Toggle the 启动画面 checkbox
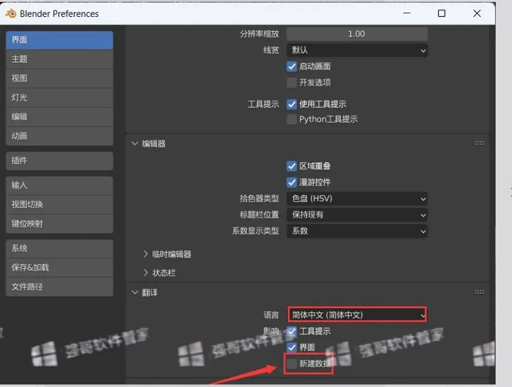The height and width of the screenshot is (387, 512). [291, 66]
